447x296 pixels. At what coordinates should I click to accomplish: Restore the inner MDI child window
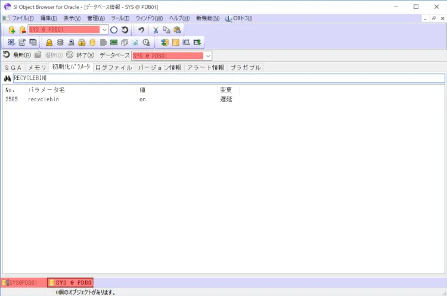(434, 19)
